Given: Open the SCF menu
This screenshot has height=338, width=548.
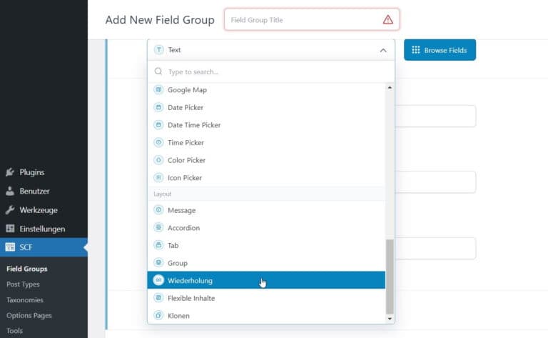Looking at the screenshot, I should pyautogui.click(x=44, y=247).
